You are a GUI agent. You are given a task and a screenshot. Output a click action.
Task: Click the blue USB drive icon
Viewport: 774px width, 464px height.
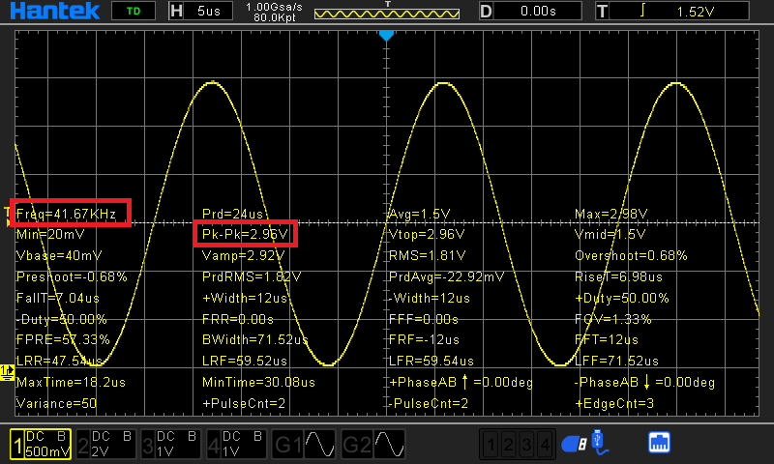pyautogui.click(x=576, y=444)
